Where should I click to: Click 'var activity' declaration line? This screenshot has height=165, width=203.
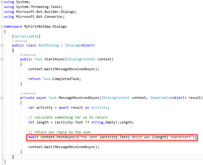pyautogui.click(x=69, y=107)
